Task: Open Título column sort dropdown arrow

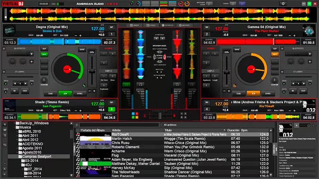Action: pos(224,130)
